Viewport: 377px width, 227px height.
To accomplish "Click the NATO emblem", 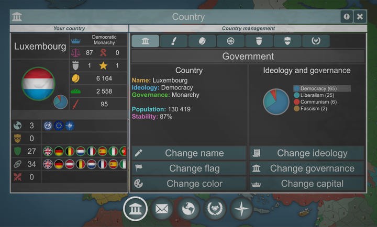I will (70, 126).
